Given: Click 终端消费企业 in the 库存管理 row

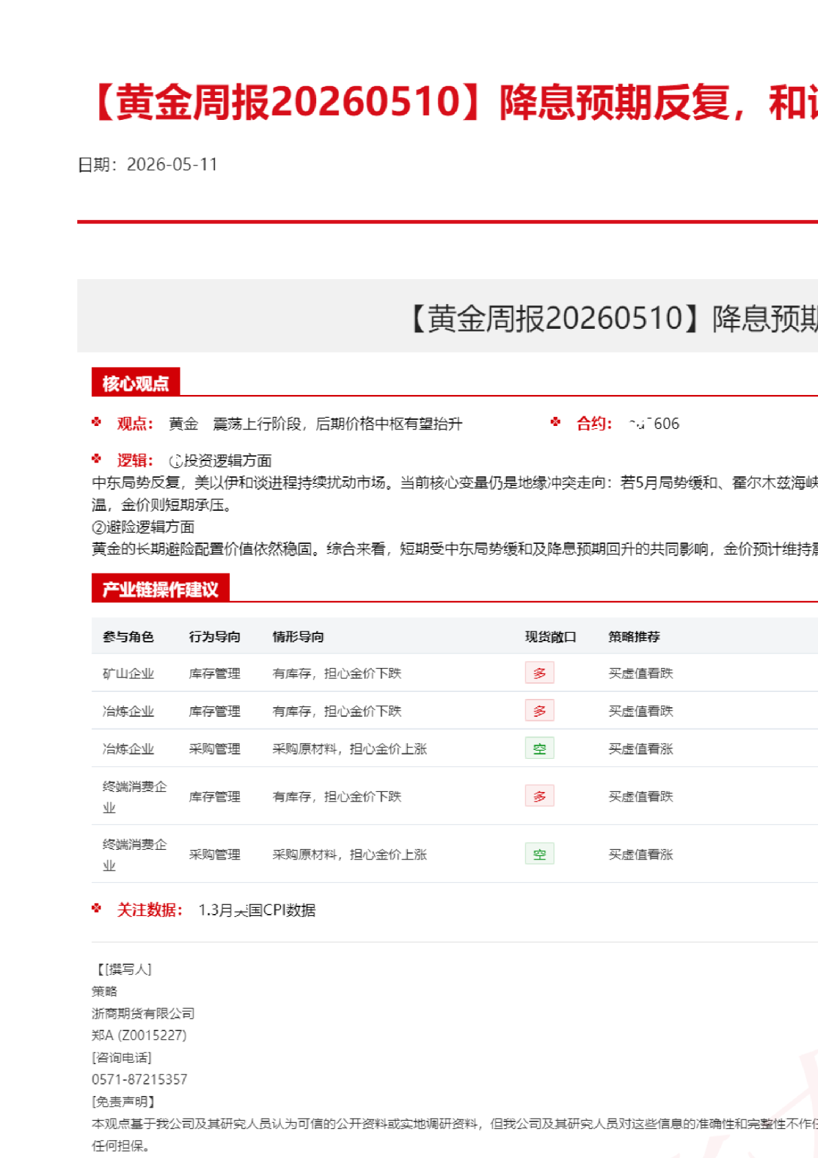Looking at the screenshot, I should [x=135, y=797].
